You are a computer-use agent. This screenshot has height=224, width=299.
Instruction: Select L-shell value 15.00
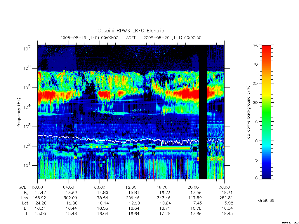pyautogui.click(x=40, y=213)
